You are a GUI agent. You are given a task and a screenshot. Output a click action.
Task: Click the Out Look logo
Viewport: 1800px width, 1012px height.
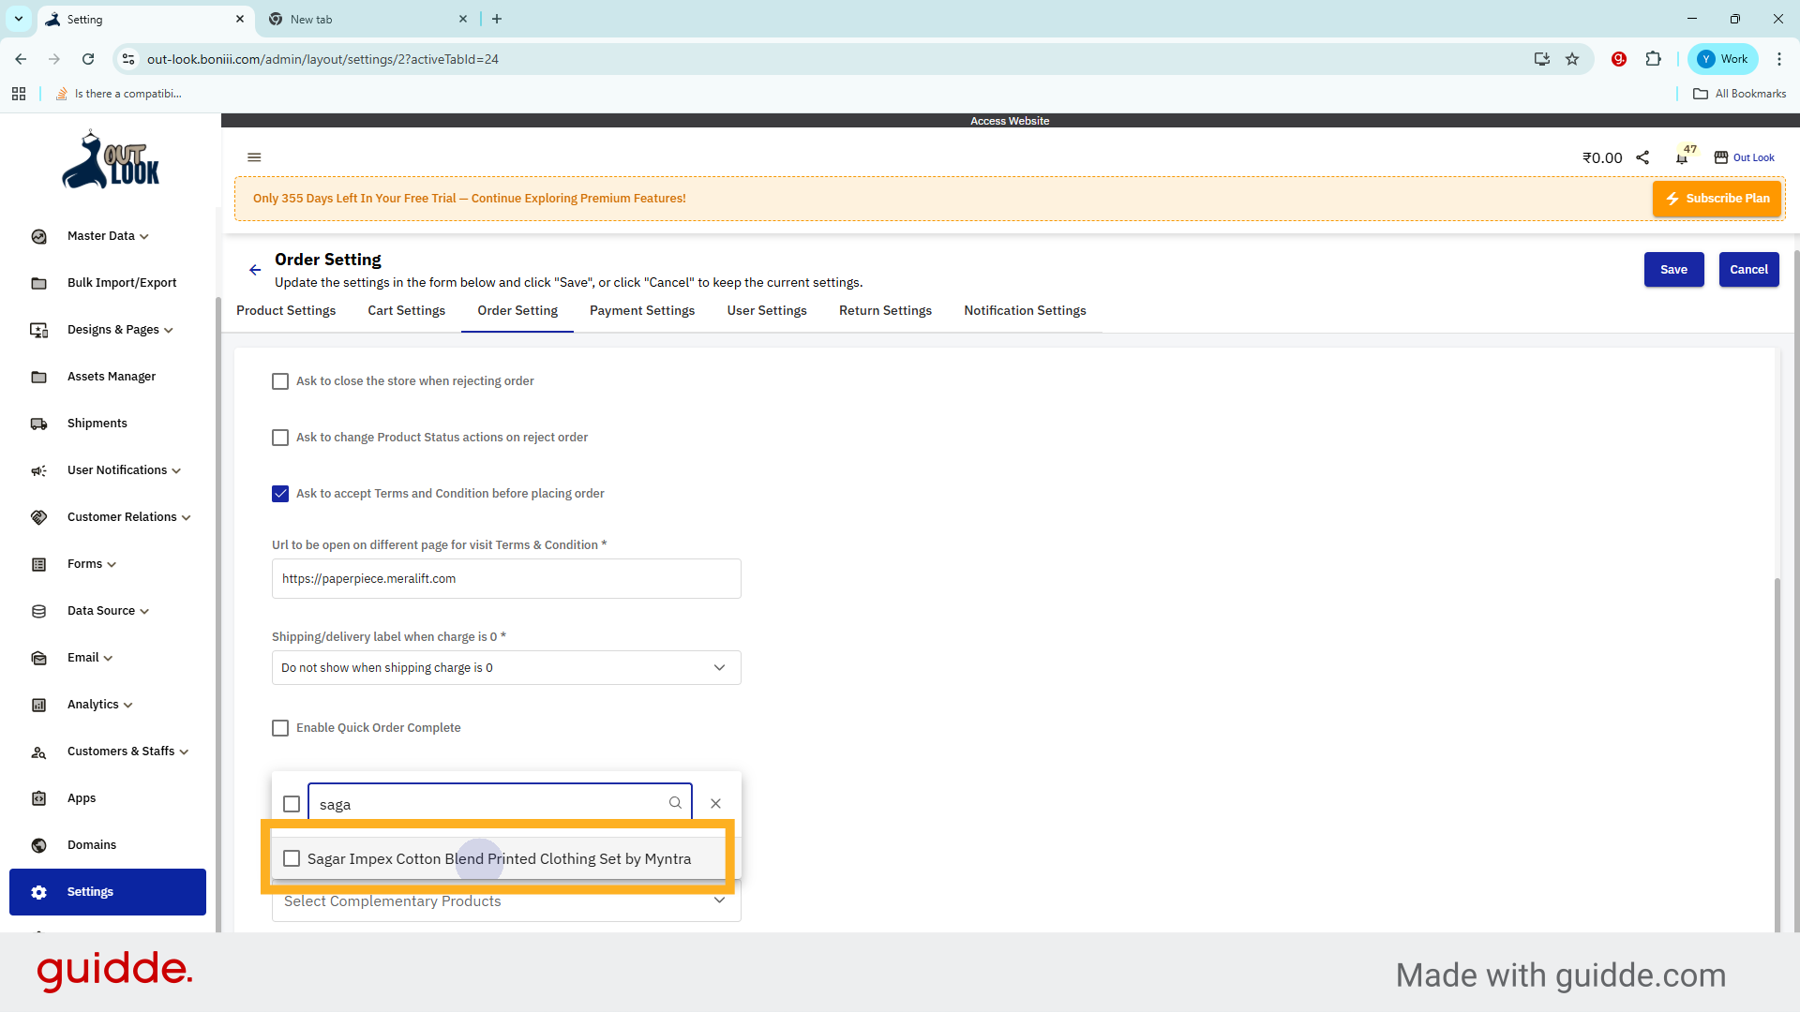(x=111, y=160)
